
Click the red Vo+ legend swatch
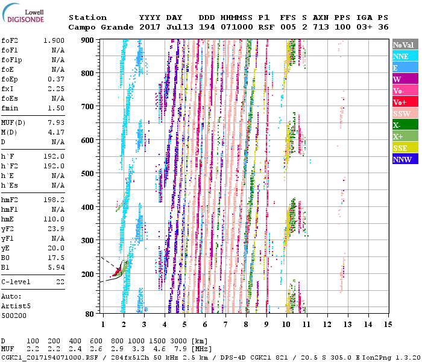pyautogui.click(x=404, y=102)
